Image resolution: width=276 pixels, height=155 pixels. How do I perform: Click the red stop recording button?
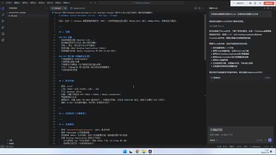[x=269, y=3]
